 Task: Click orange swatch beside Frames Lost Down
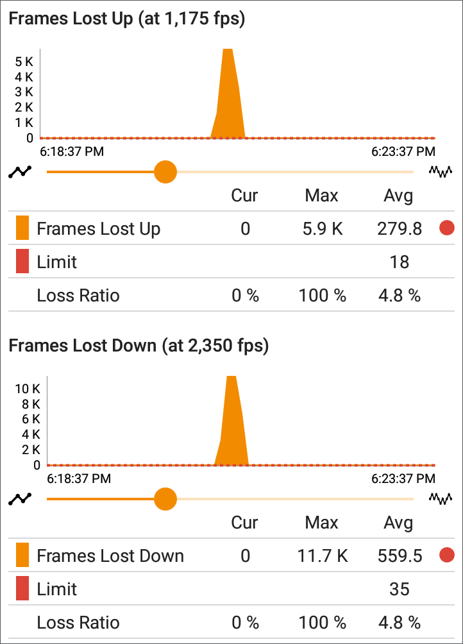click(22, 555)
